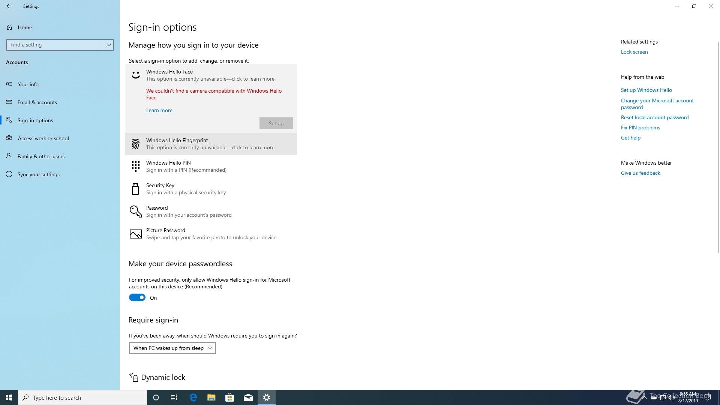Open File Explorer from taskbar
The image size is (720, 405).
(x=211, y=397)
